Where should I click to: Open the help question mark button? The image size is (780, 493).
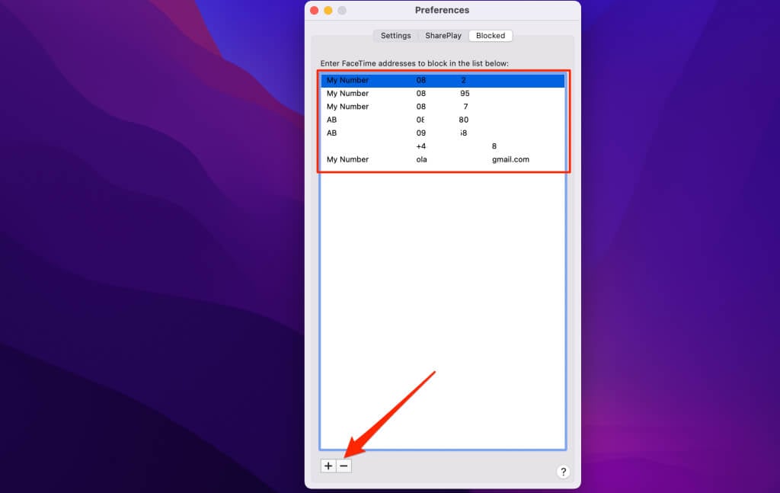[x=563, y=472]
